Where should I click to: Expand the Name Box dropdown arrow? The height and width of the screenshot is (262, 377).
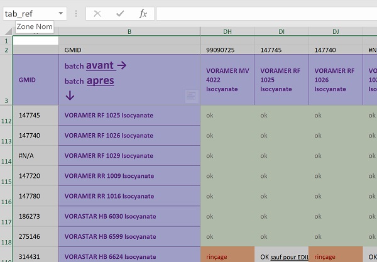pos(61,13)
